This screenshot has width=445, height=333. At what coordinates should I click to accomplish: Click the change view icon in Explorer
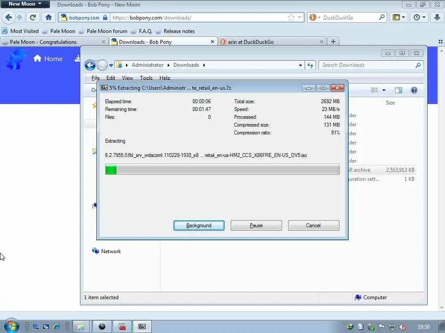(375, 90)
